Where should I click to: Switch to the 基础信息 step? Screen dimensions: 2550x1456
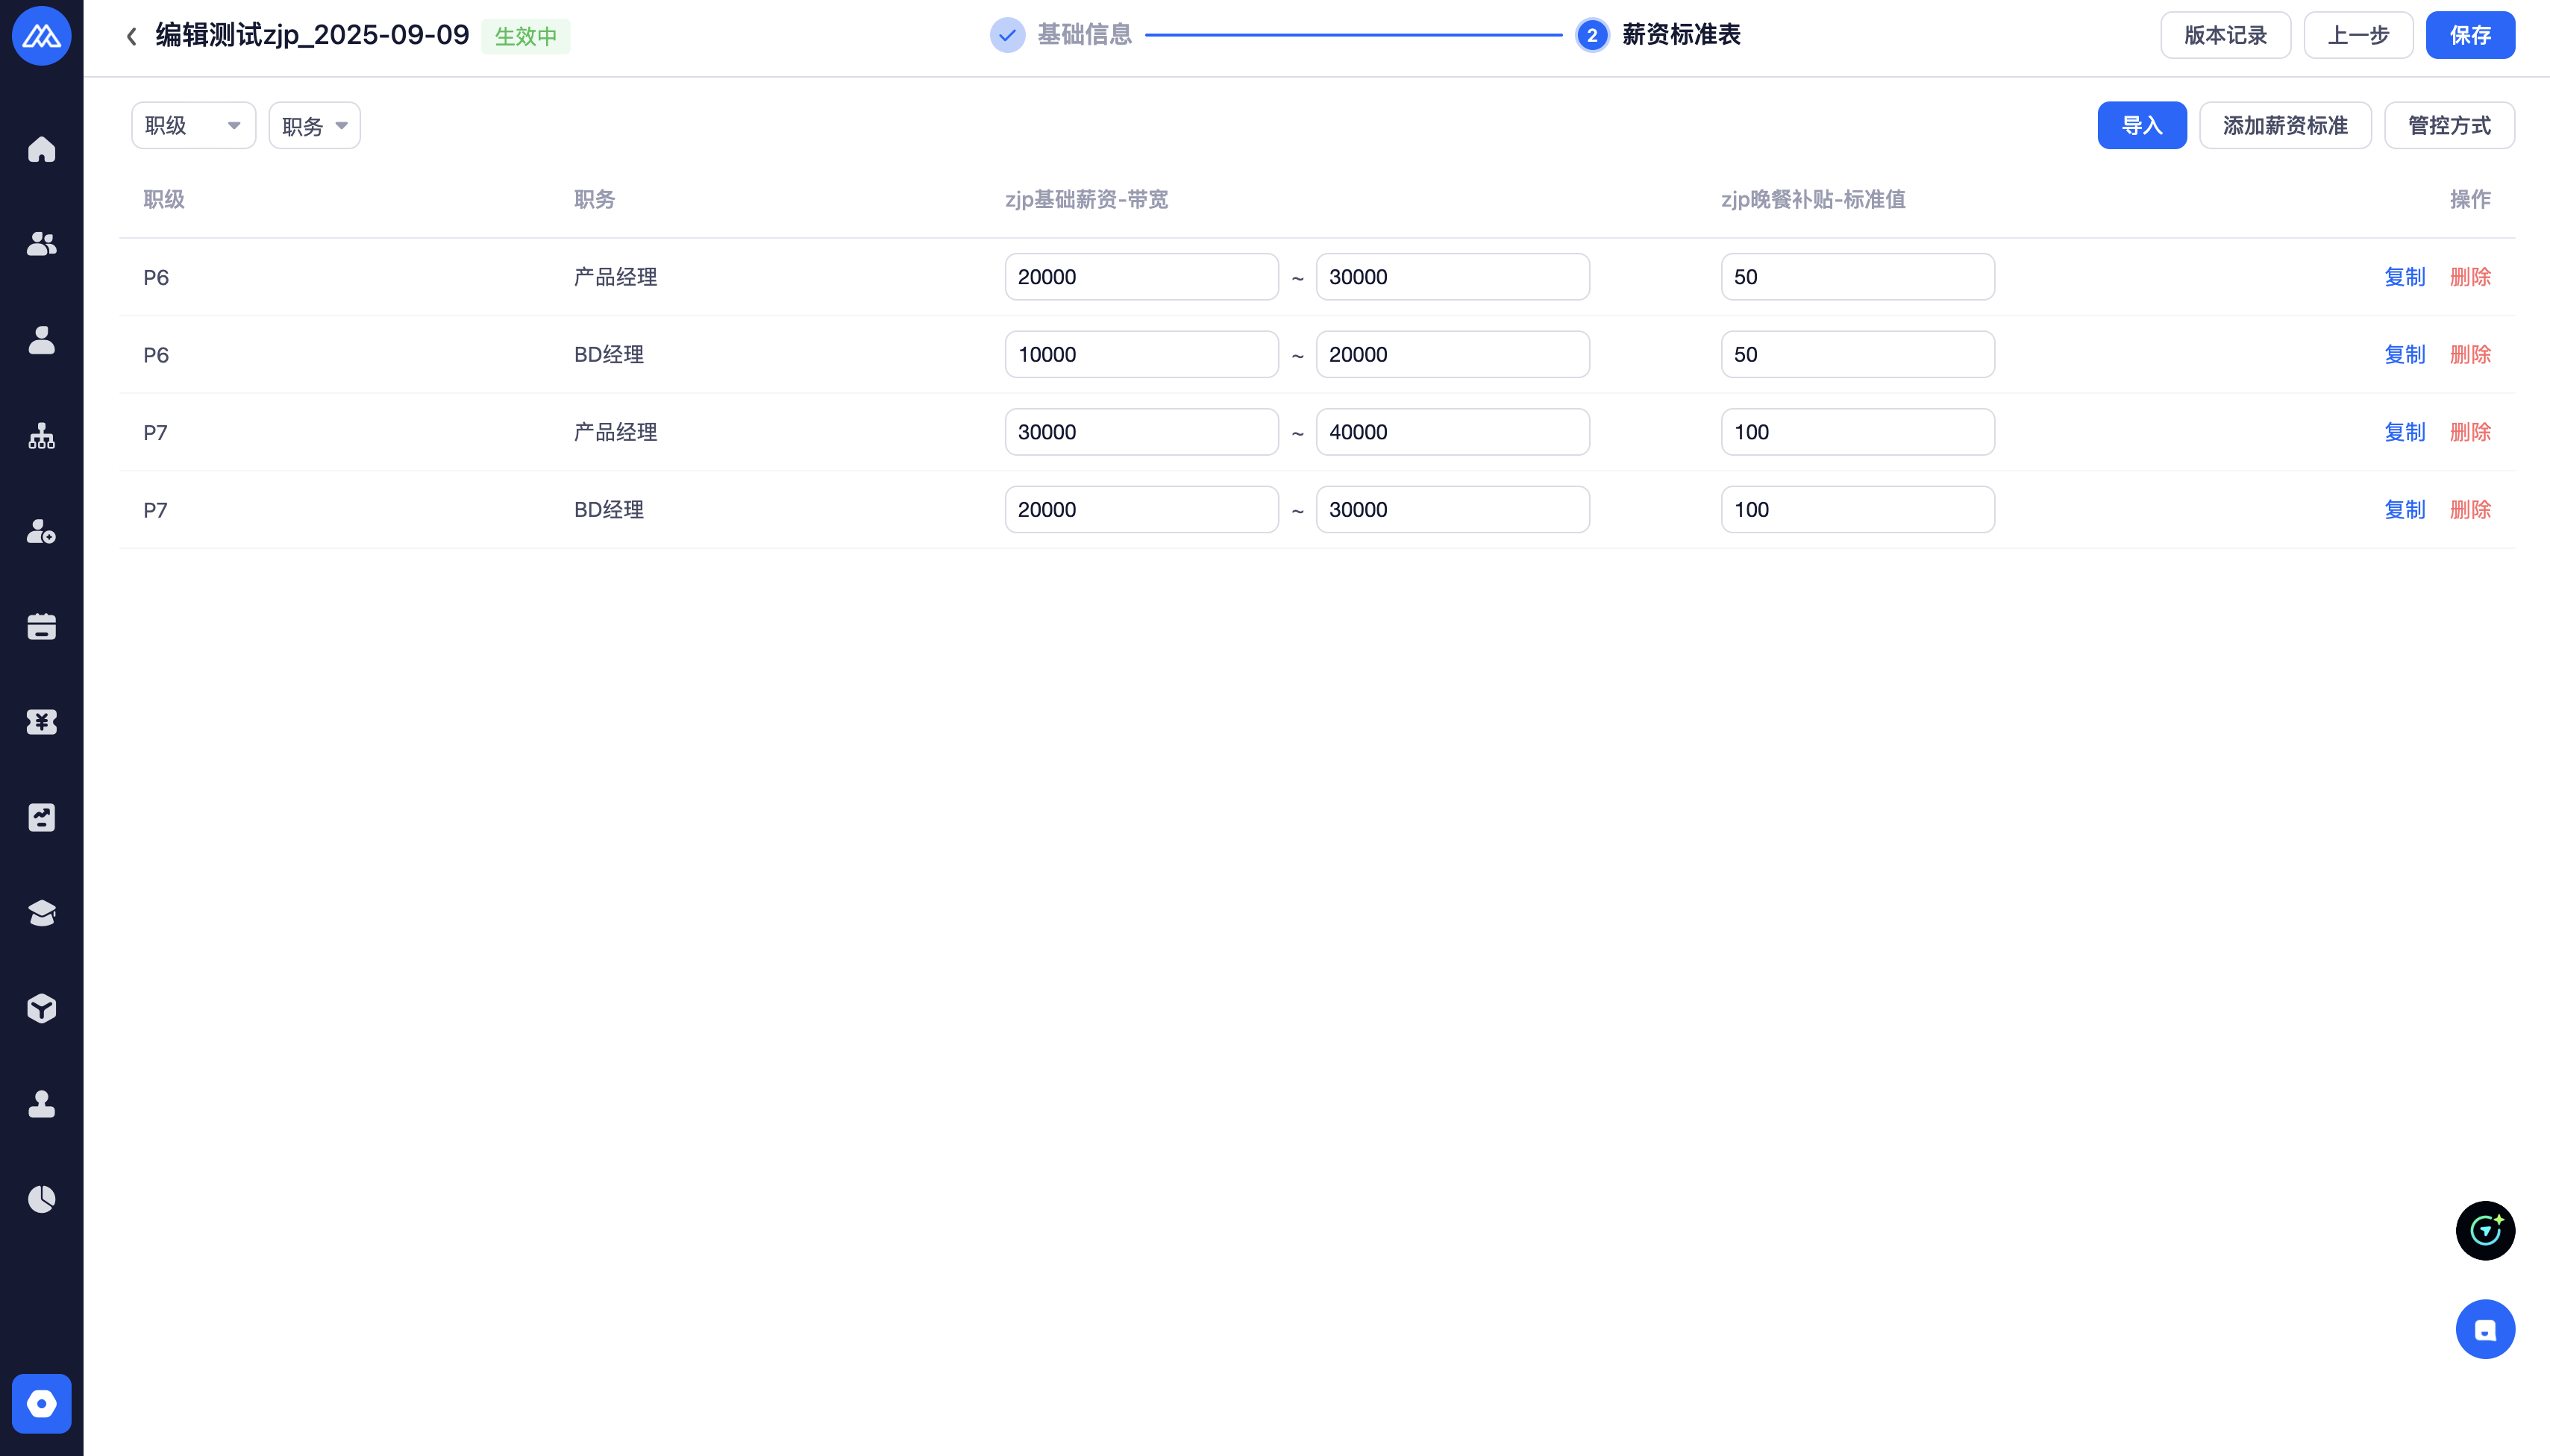click(1084, 35)
